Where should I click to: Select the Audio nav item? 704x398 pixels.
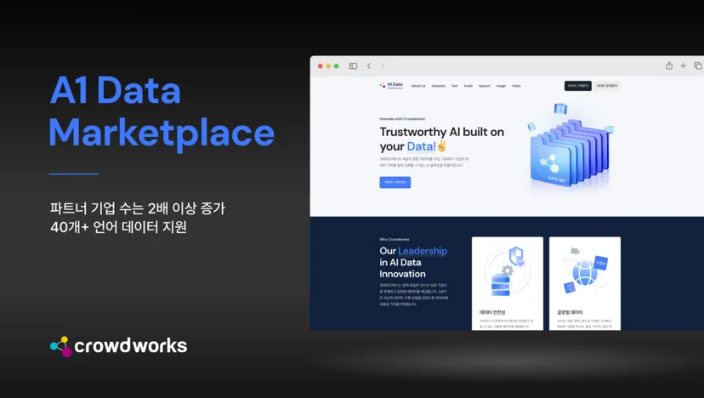point(468,86)
